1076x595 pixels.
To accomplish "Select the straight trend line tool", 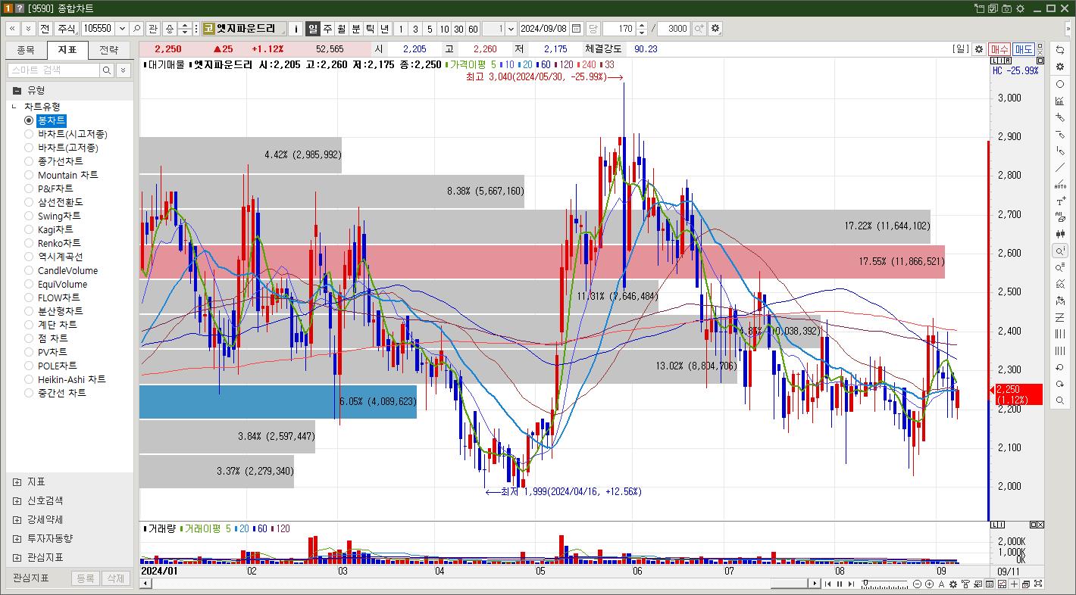I will 1060,167.
